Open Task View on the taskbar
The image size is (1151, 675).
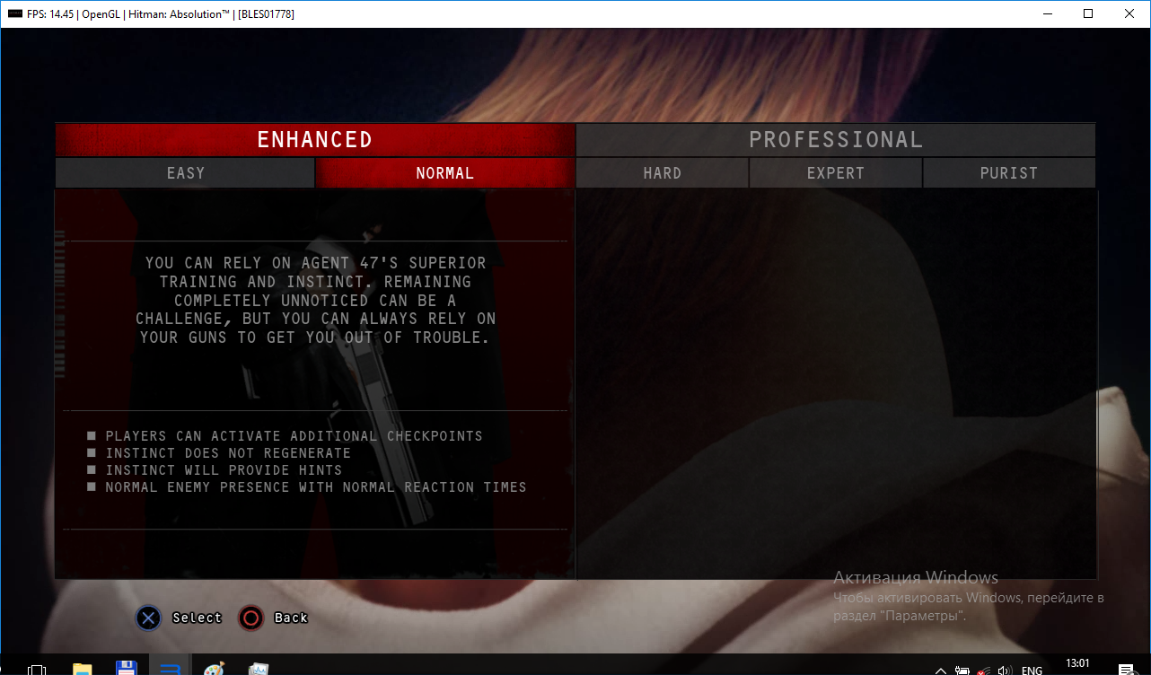[x=38, y=670]
